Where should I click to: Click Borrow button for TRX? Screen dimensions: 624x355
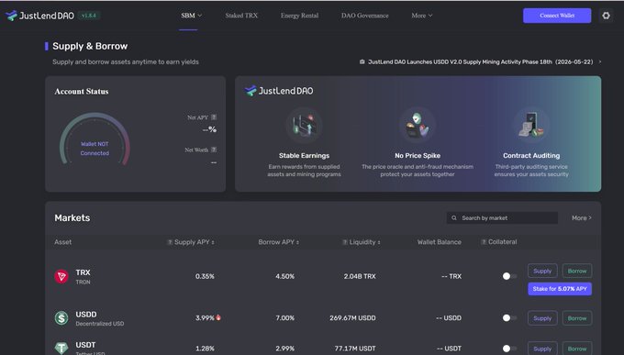[577, 271]
